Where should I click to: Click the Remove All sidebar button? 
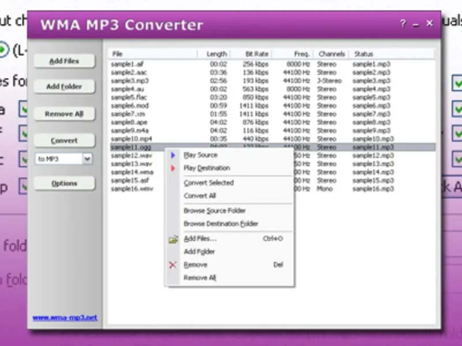64,114
